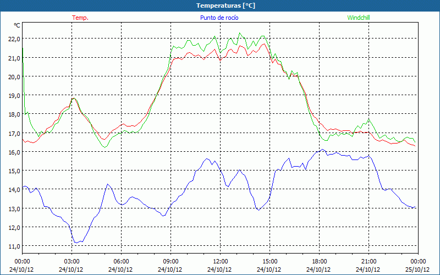Click the '16,0' y-axis value
The width and height of the screenshot is (440, 275).
point(14,152)
